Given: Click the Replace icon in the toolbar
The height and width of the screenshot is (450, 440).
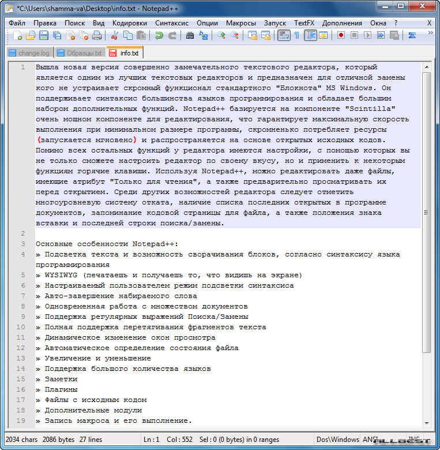Looking at the screenshot, I should tap(203, 36).
